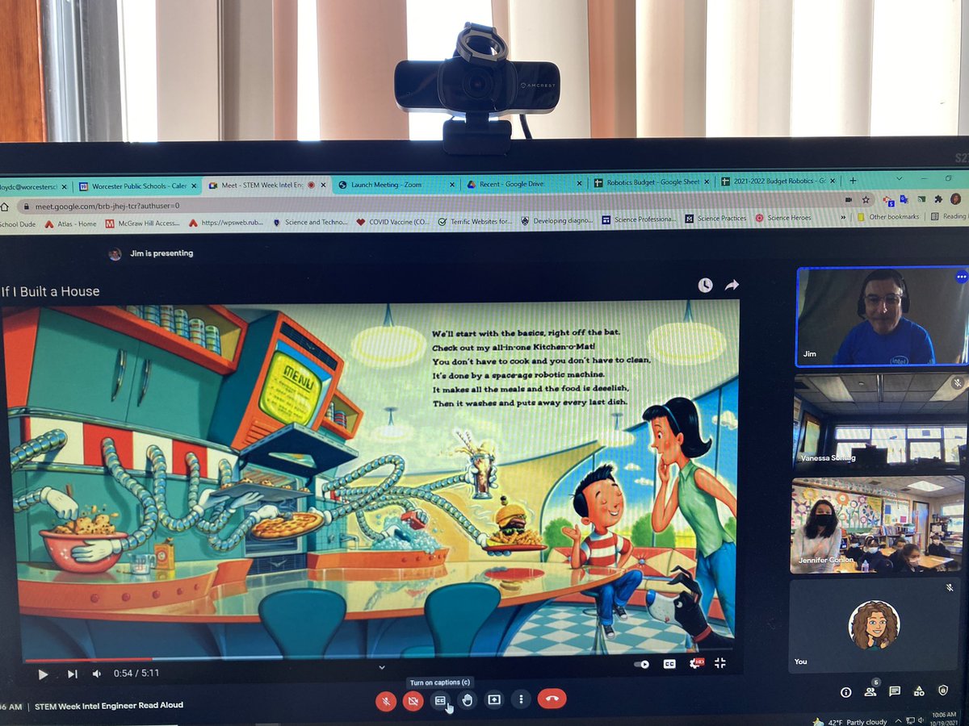The width and height of the screenshot is (969, 726).
Task: Open host controls shield icon
Action: 943,691
